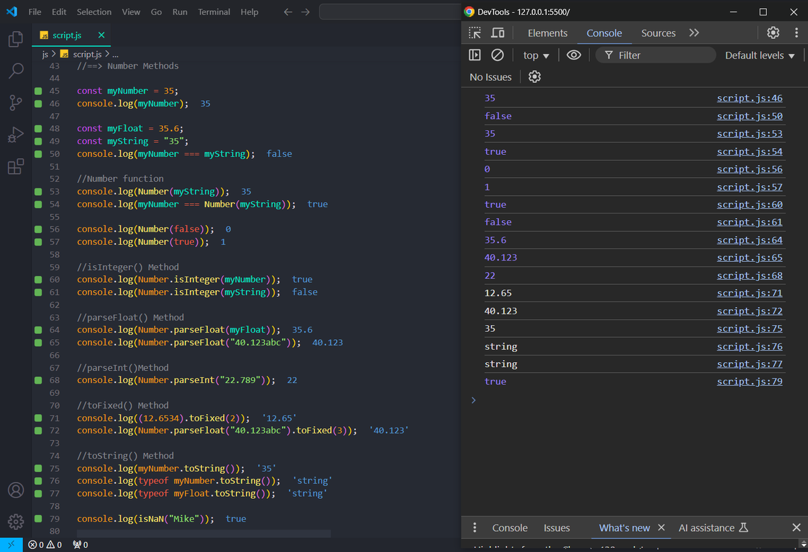The width and height of the screenshot is (808, 552).
Task: Click the VS Code command center search box
Action: coord(390,12)
